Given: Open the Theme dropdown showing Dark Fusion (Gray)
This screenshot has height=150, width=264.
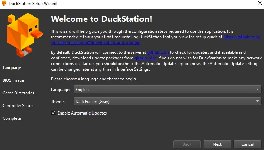Looking at the screenshot, I should tap(167, 101).
